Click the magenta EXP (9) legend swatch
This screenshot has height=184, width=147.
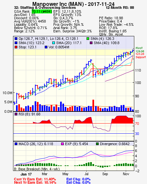point(62,144)
